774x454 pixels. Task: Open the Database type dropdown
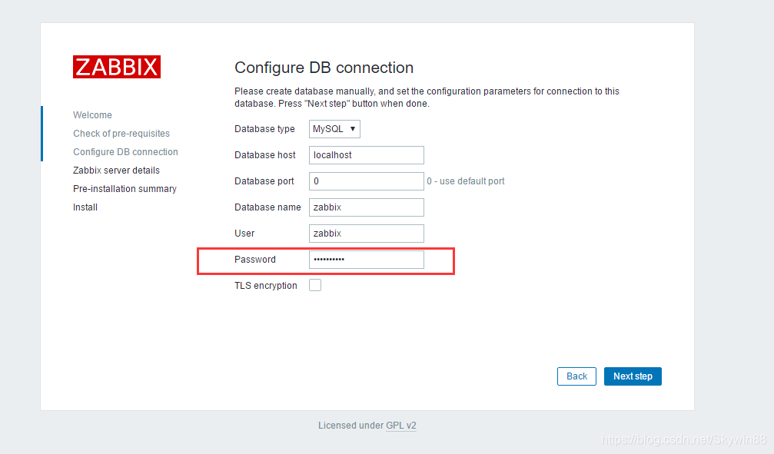[334, 129]
